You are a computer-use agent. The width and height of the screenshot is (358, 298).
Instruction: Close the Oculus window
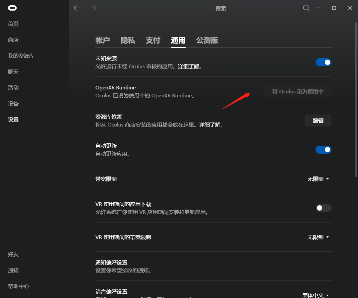[x=350, y=8]
